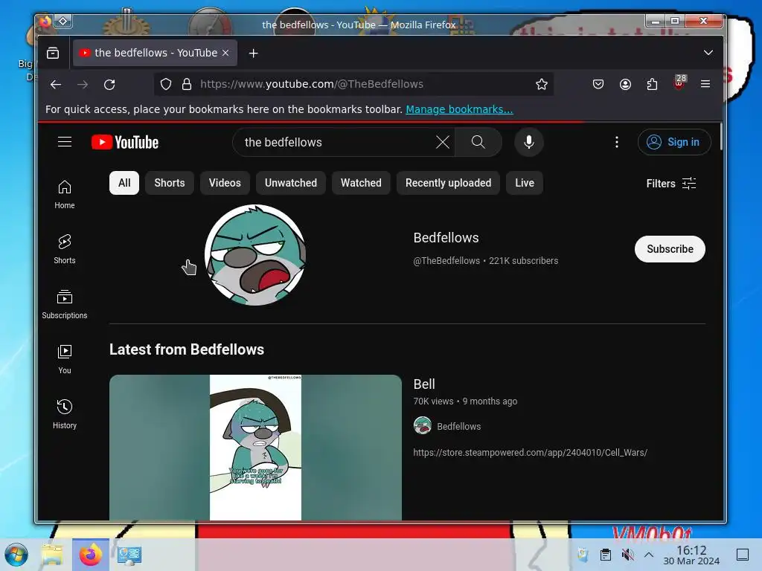Click the show desktop button
Viewport: 762px width, 571px height.
click(x=743, y=555)
